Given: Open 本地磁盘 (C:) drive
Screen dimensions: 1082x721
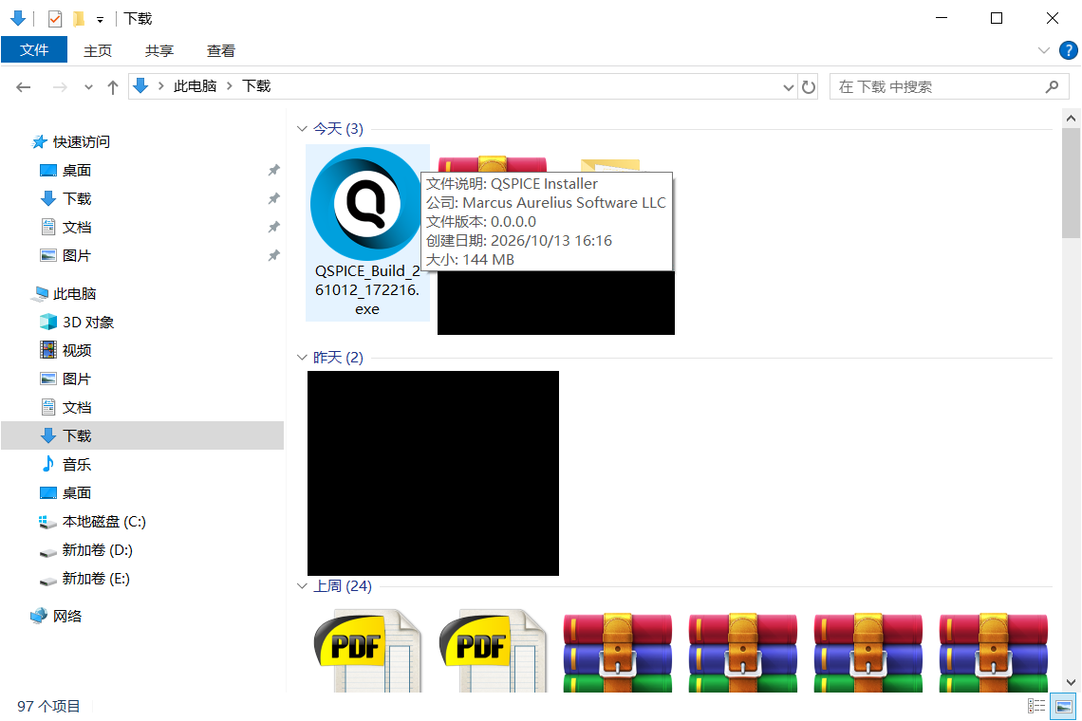Looking at the screenshot, I should coord(92,522).
